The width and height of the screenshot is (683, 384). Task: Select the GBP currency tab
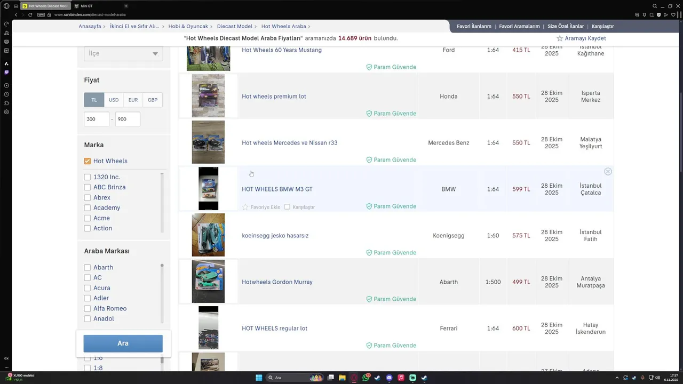(153, 100)
